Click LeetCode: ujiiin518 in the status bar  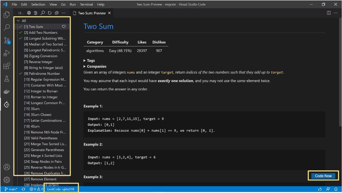tap(61, 189)
